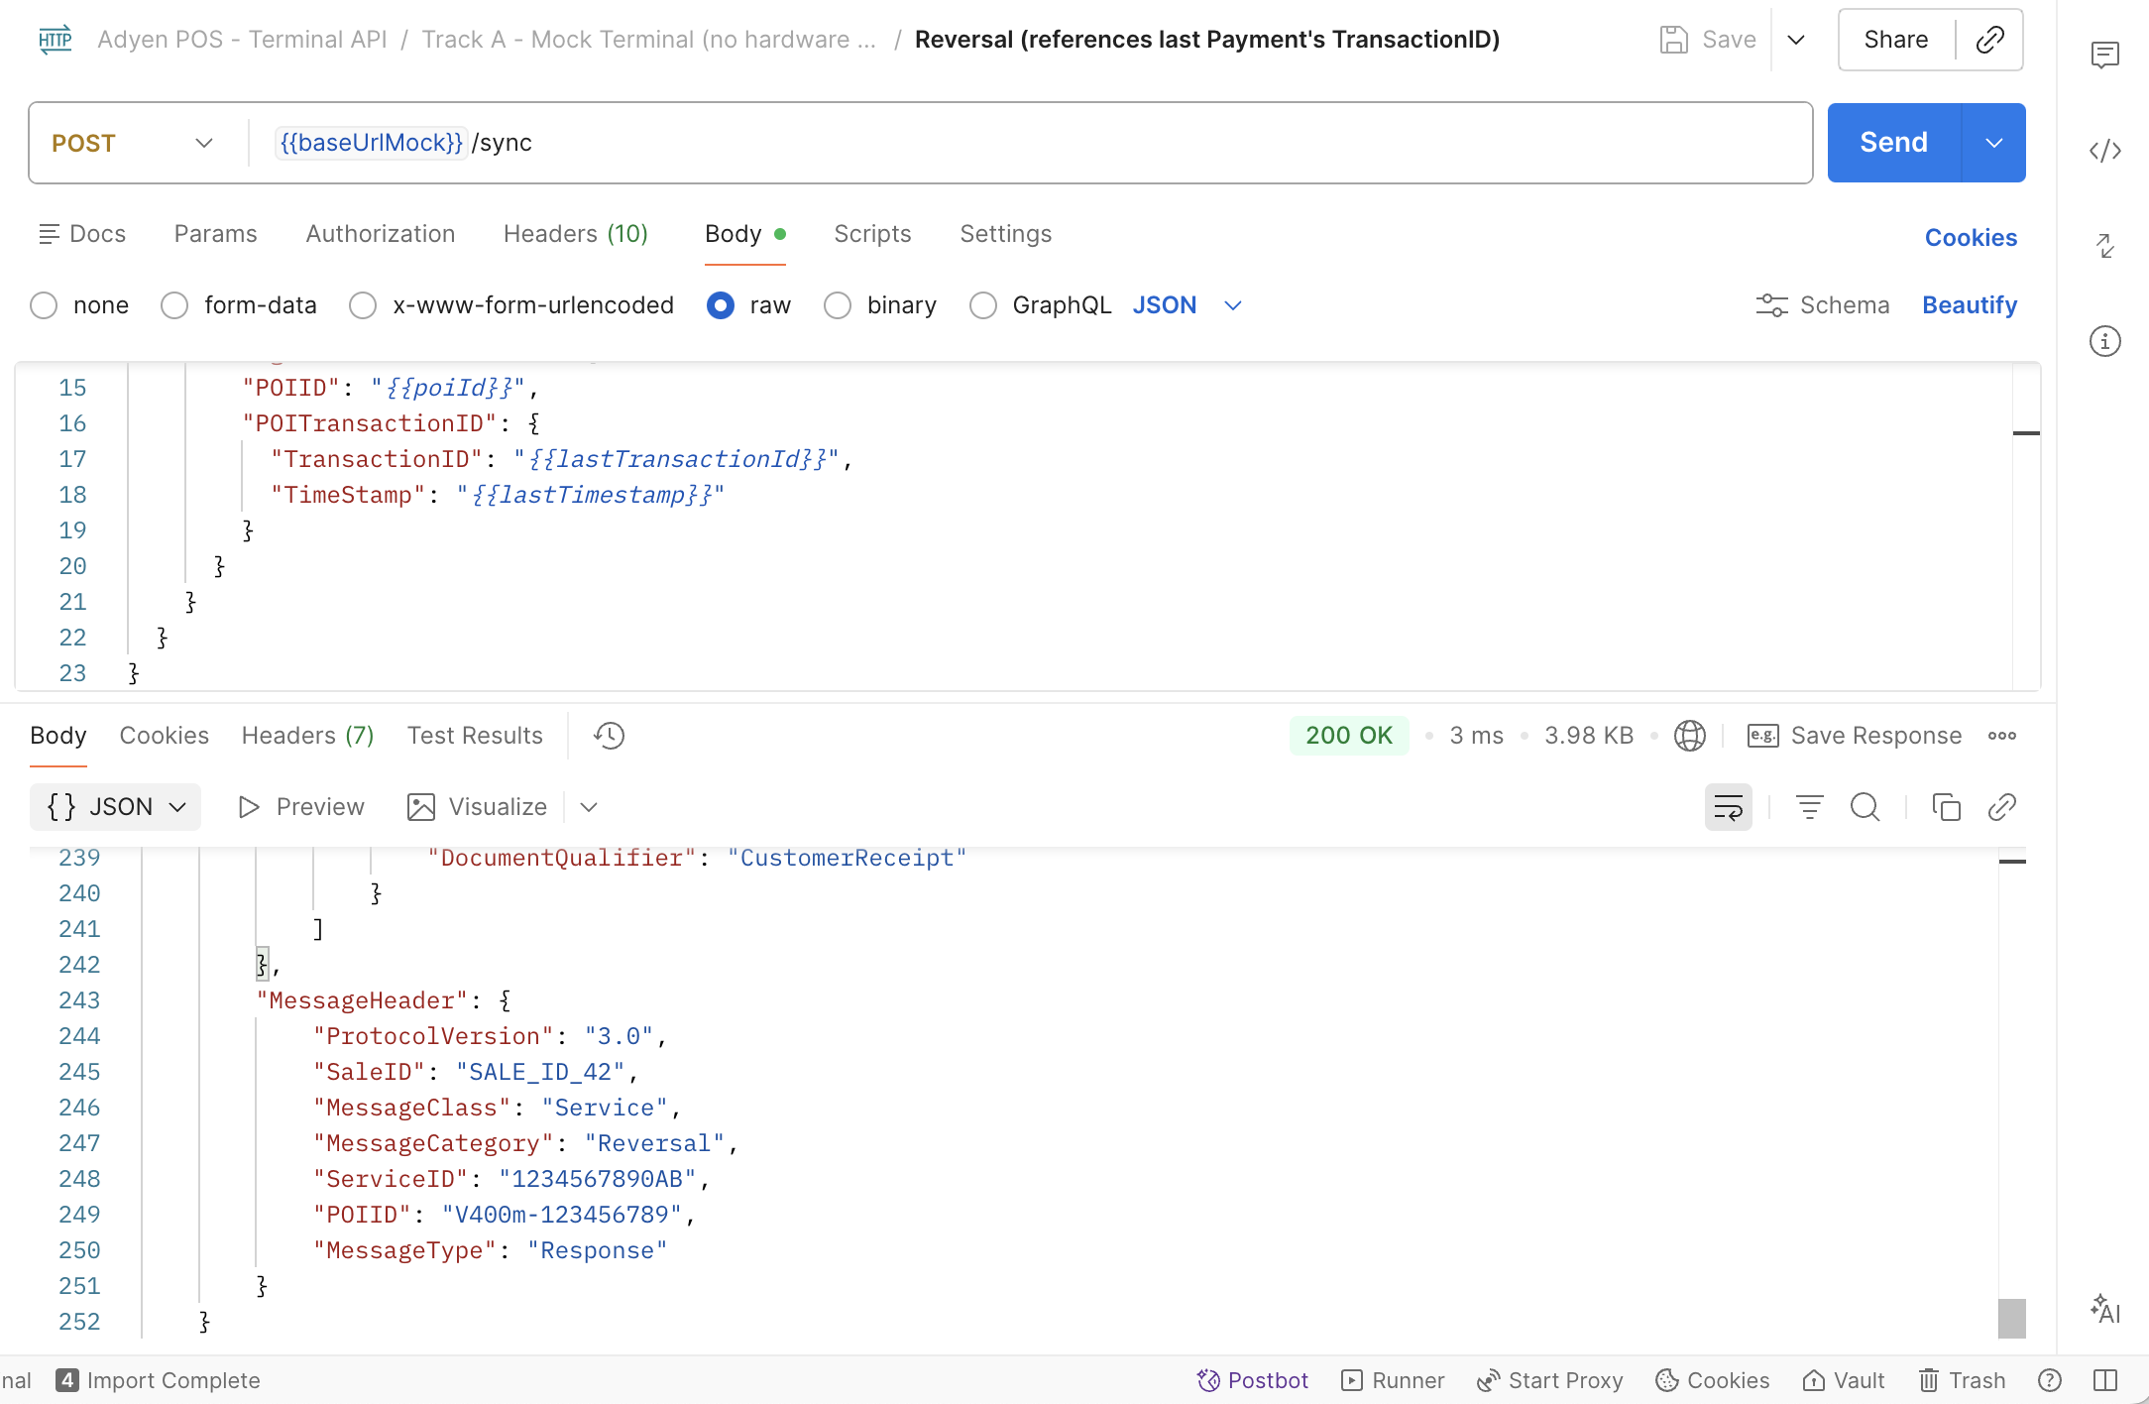
Task: Open Track A - Mock Terminal breadcrumb folder
Action: [x=649, y=40]
